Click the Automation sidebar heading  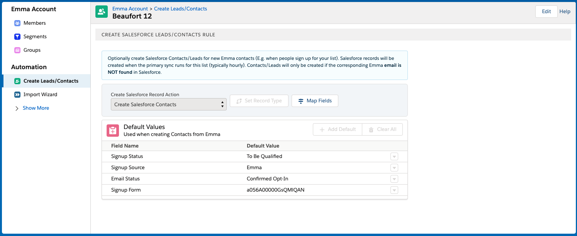click(29, 67)
